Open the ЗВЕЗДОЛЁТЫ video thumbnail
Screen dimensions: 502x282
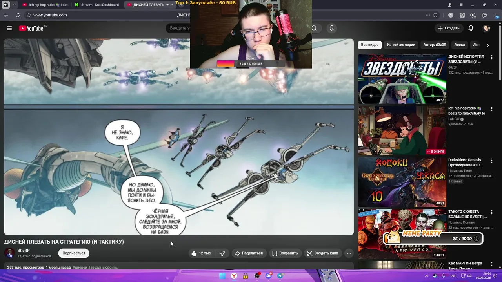[x=402, y=79]
